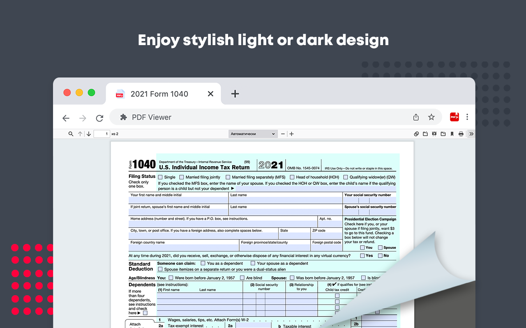Open the search tool in the PDF viewer
The height and width of the screenshot is (328, 526).
click(71, 134)
